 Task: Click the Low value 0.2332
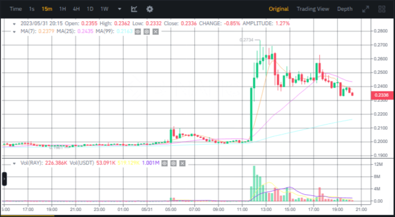click(x=153, y=23)
